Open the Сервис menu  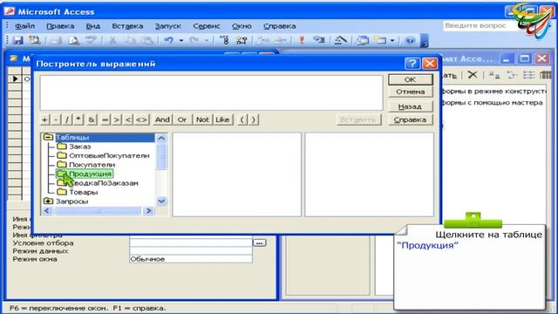pyautogui.click(x=207, y=26)
